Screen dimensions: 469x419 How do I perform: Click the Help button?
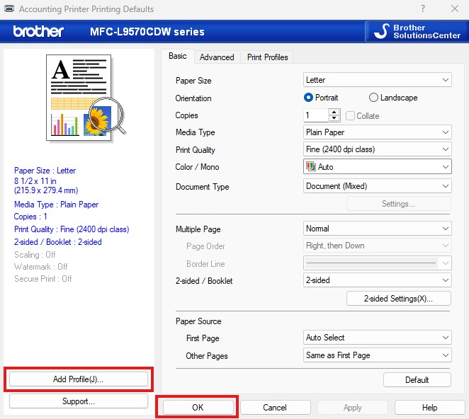[x=429, y=408]
